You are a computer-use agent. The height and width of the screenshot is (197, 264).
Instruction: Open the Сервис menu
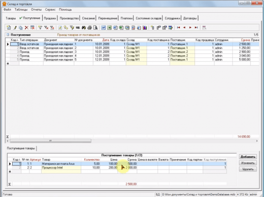(x=50, y=10)
